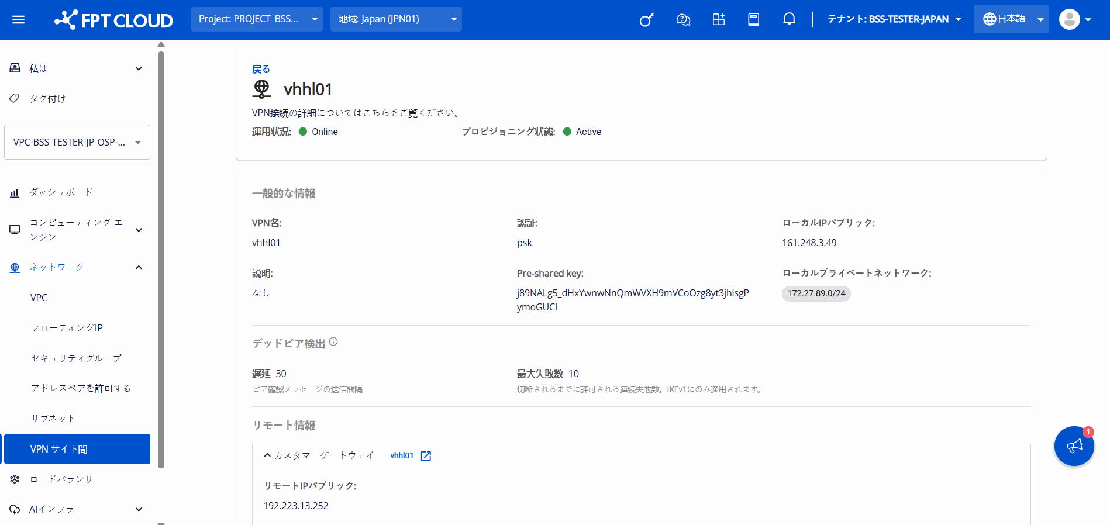Click the vhhl01 customer gateway link
Screen dimensions: 1110x525
pos(402,455)
